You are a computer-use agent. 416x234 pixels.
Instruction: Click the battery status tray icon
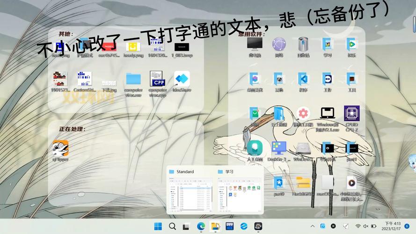(x=374, y=227)
